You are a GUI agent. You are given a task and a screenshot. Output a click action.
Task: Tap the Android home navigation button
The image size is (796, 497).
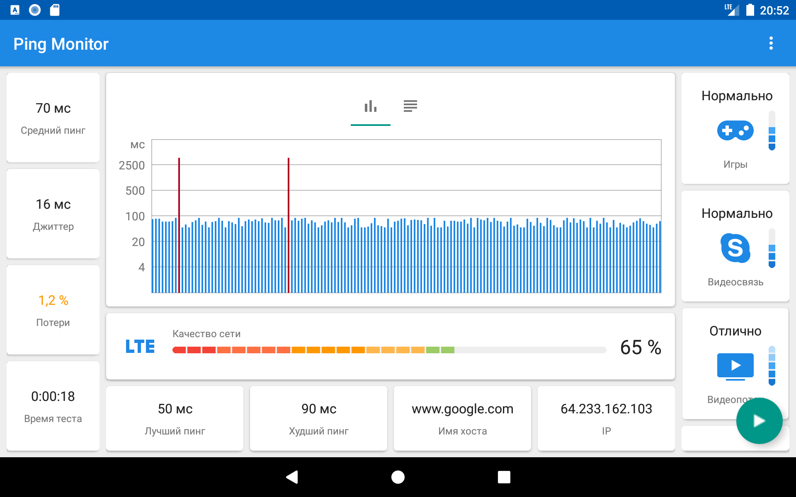(398, 477)
